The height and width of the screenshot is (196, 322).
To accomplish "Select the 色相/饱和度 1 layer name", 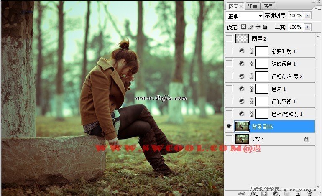I will tap(287, 114).
